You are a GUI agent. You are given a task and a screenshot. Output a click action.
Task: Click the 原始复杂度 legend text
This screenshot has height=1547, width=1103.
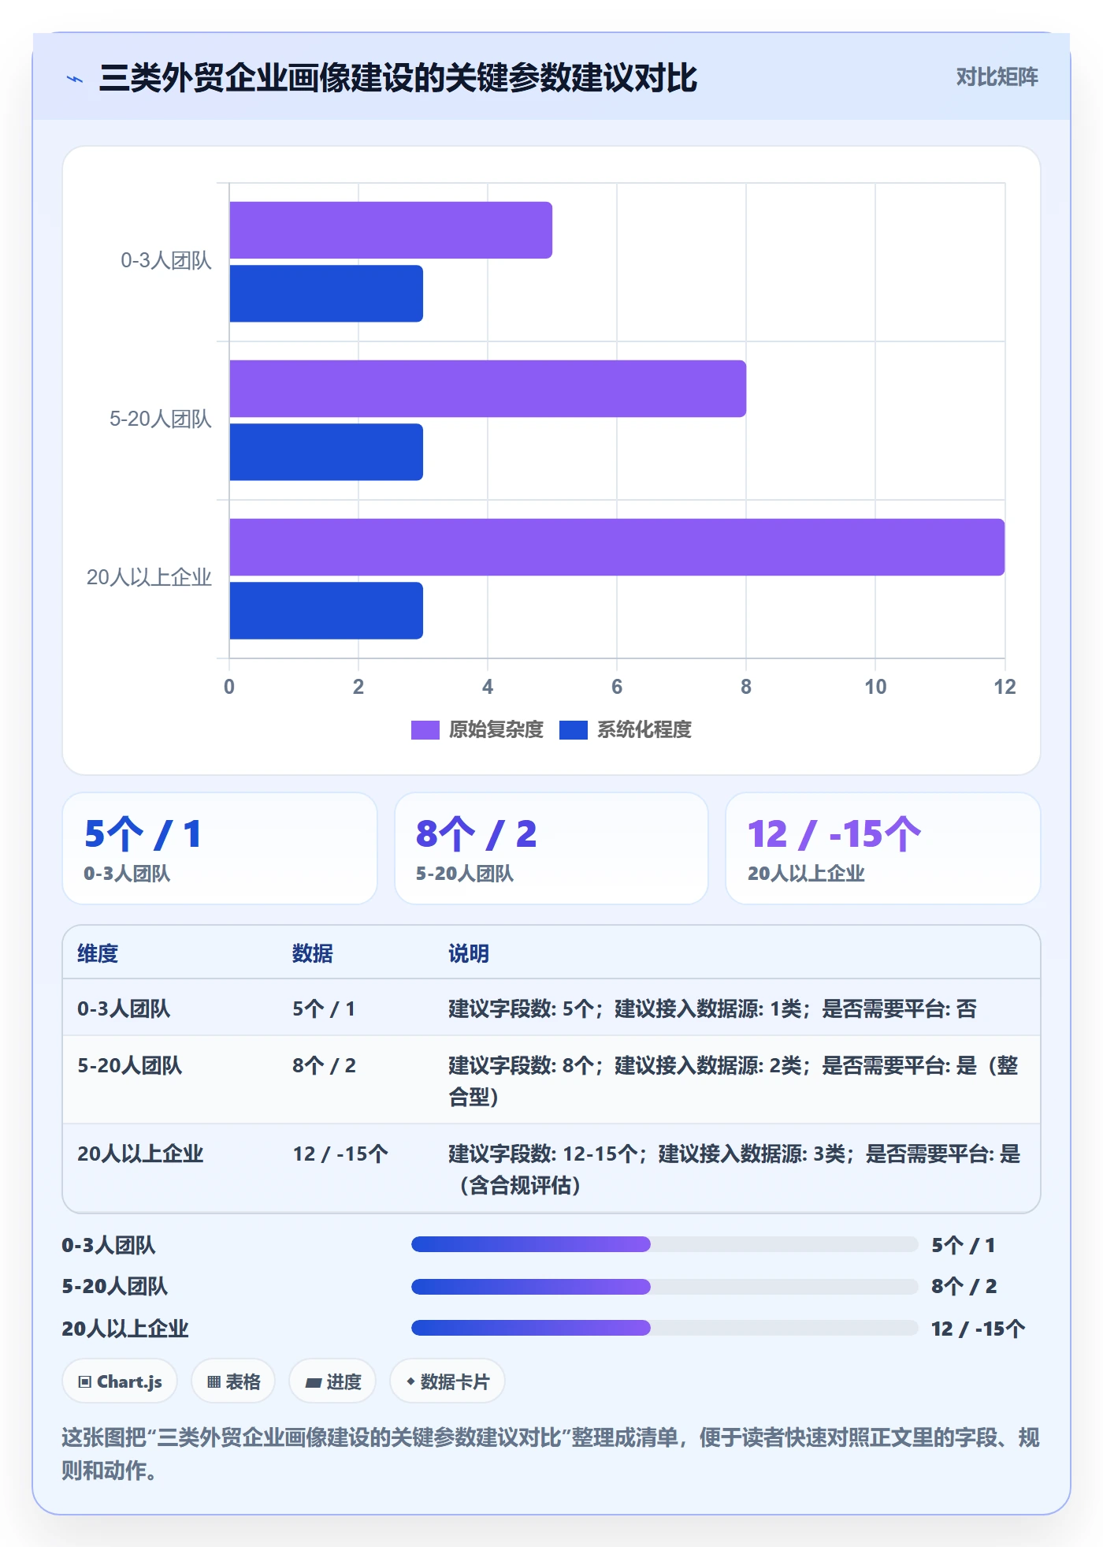[496, 730]
